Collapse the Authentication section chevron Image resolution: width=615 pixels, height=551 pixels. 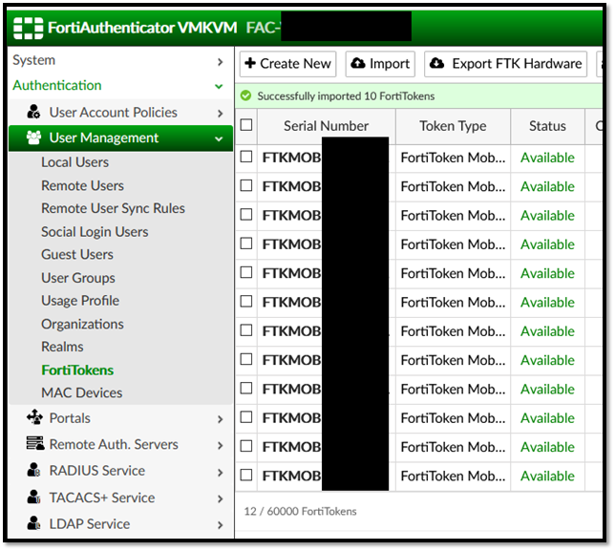221,87
